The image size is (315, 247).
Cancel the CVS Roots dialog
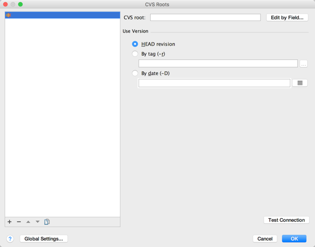(265, 239)
